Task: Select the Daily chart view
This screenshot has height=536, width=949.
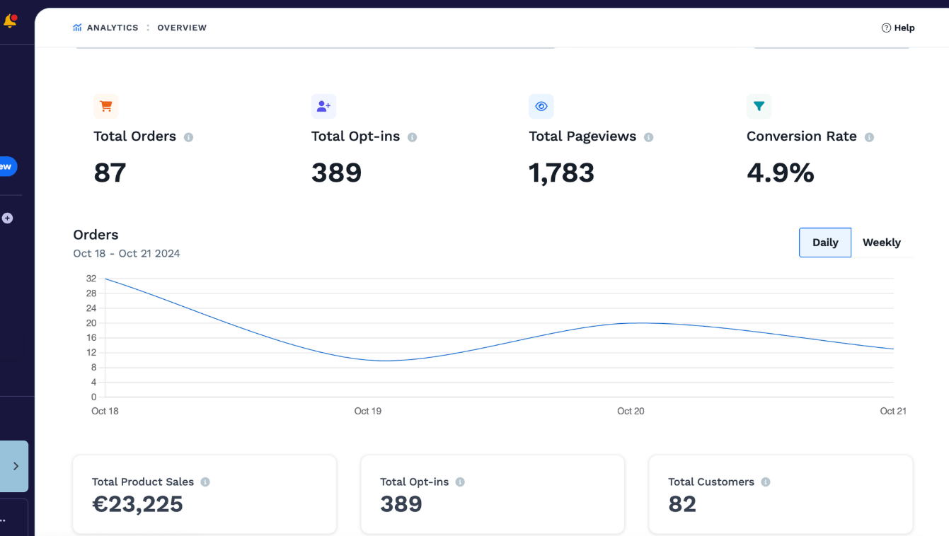Action: [x=825, y=243]
